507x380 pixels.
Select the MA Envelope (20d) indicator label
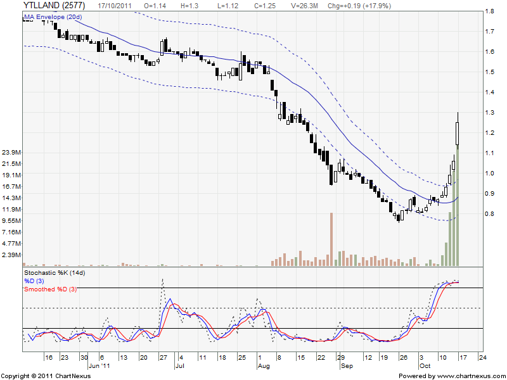(x=51, y=16)
